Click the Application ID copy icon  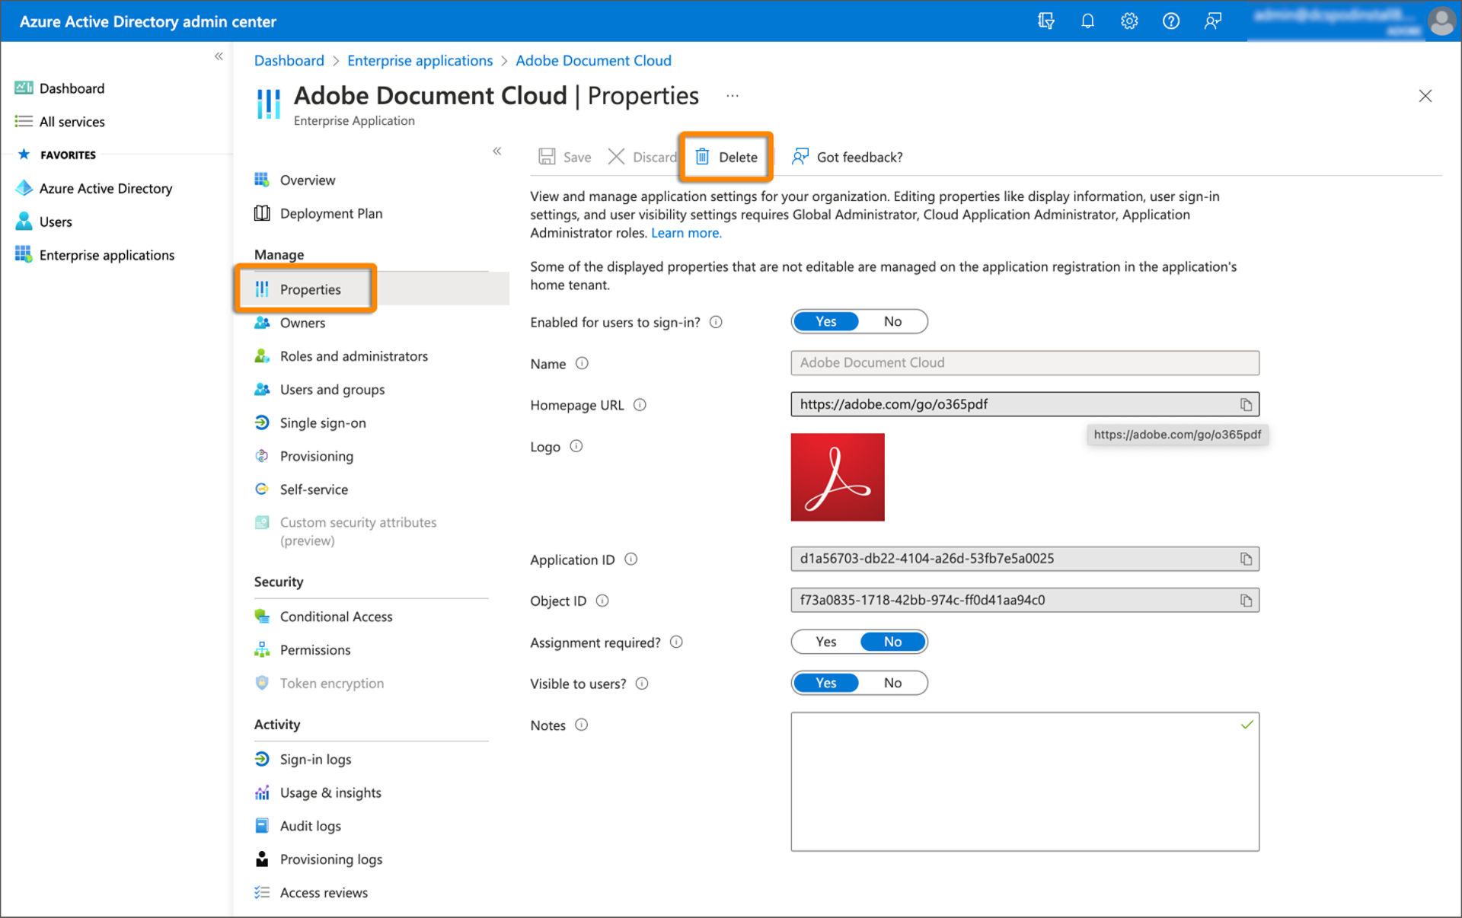pyautogui.click(x=1247, y=559)
